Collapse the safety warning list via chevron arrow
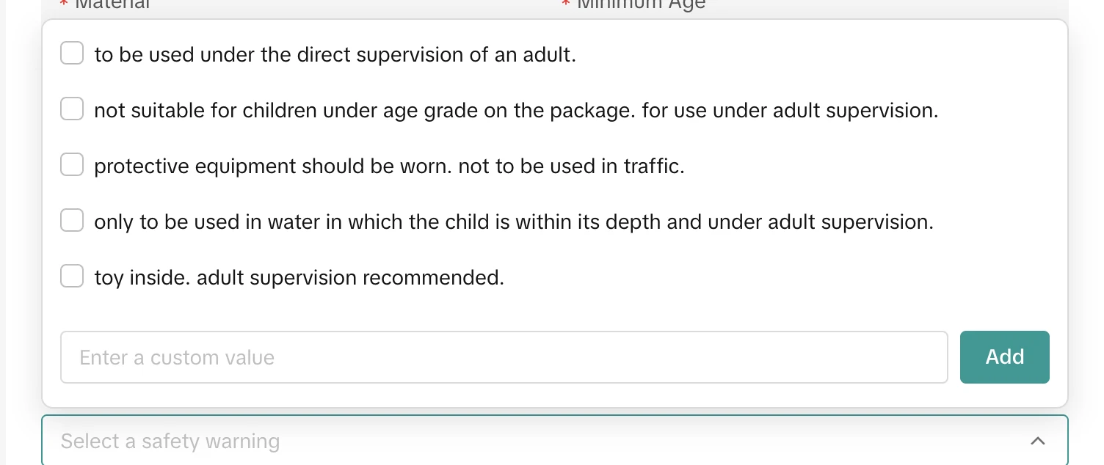Screen dimensions: 1104x465 pyautogui.click(x=1037, y=441)
